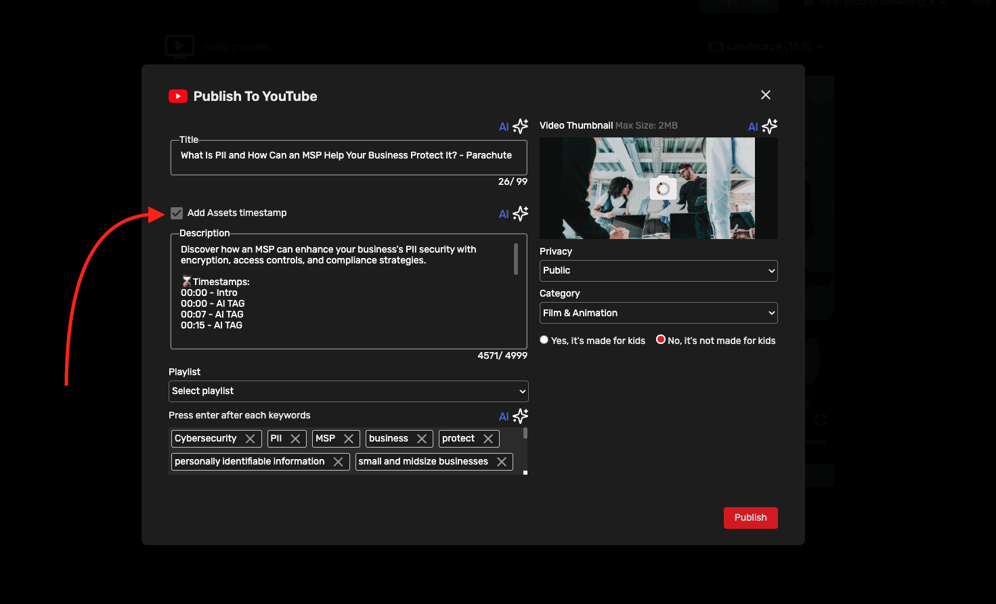Viewport: 996px width, 604px height.
Task: Remove the PII keyword tag
Action: pyautogui.click(x=295, y=439)
